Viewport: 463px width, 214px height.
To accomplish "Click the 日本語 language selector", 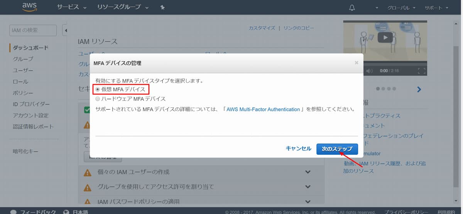I will click(x=80, y=212).
